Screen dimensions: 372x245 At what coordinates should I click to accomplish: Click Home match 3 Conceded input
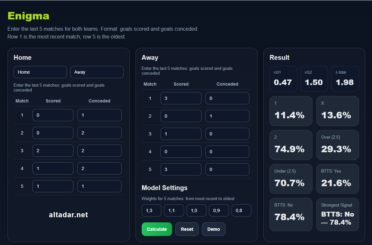point(99,151)
